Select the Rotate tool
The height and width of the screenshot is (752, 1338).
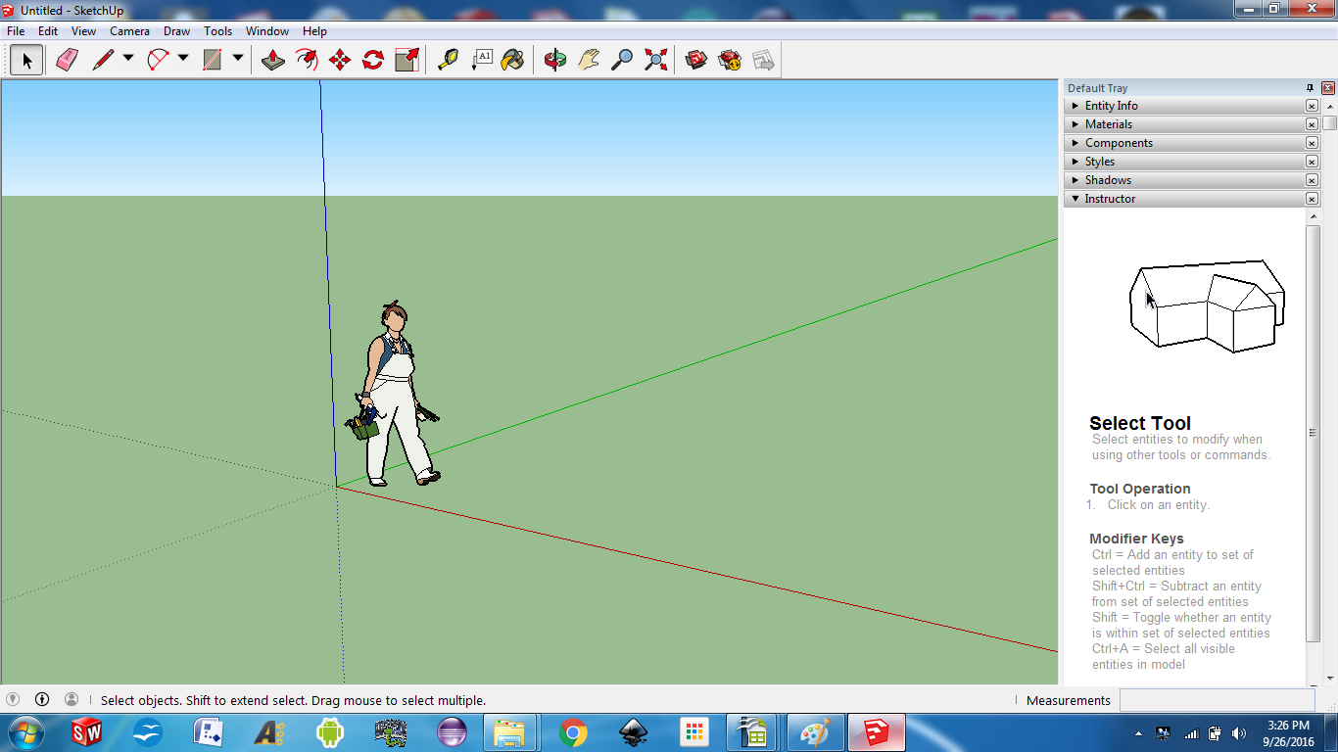373,61
